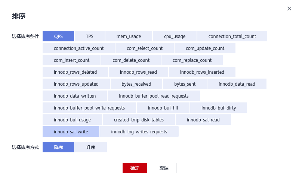Viewport: 299px width, 184px height.
Task: Select innodb_buf_dirty option
Action: point(218,108)
